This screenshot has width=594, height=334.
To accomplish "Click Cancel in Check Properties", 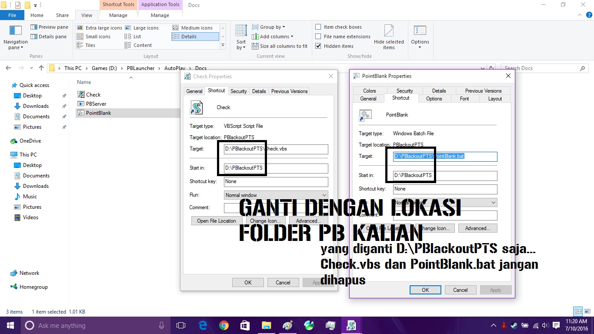I will (283, 283).
